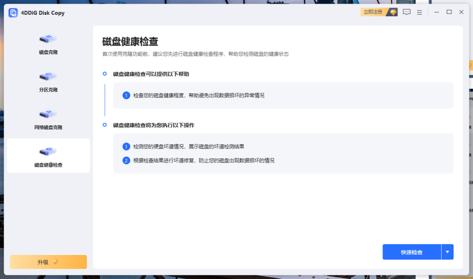Open the 网络磁盘克隆 tab label

click(48, 127)
